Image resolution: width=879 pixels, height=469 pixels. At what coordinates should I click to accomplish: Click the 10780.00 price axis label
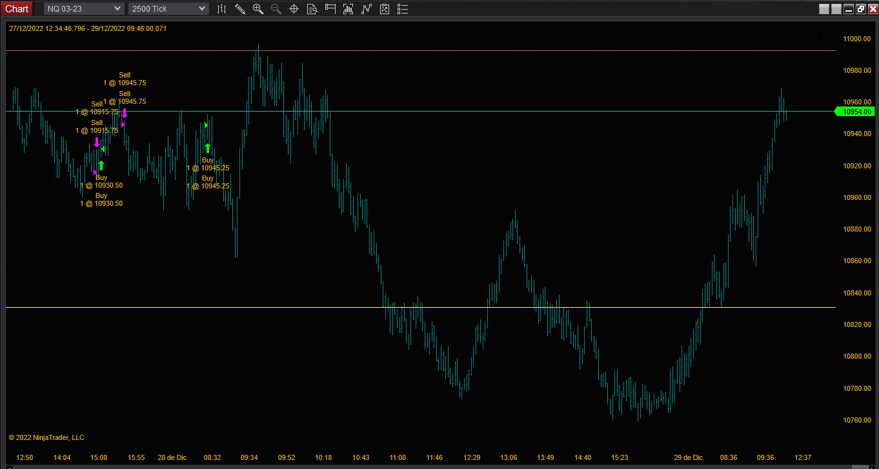point(857,388)
